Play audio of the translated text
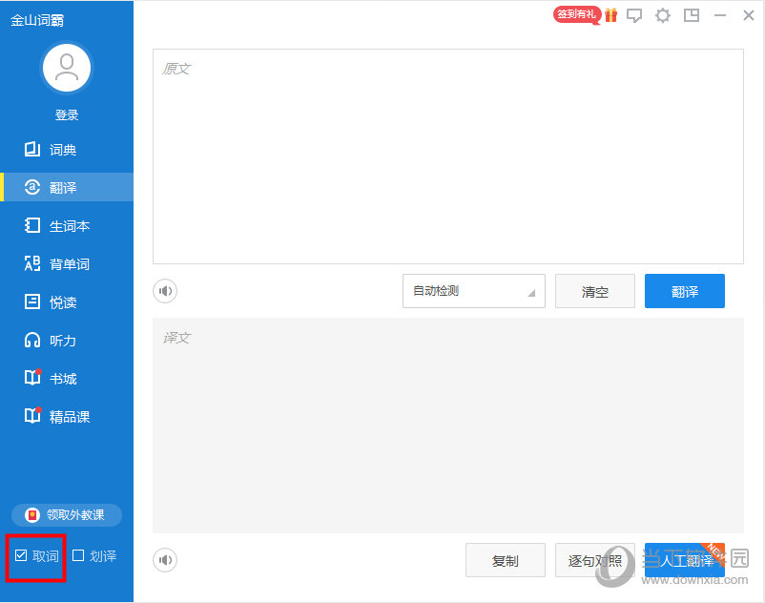 (x=165, y=560)
